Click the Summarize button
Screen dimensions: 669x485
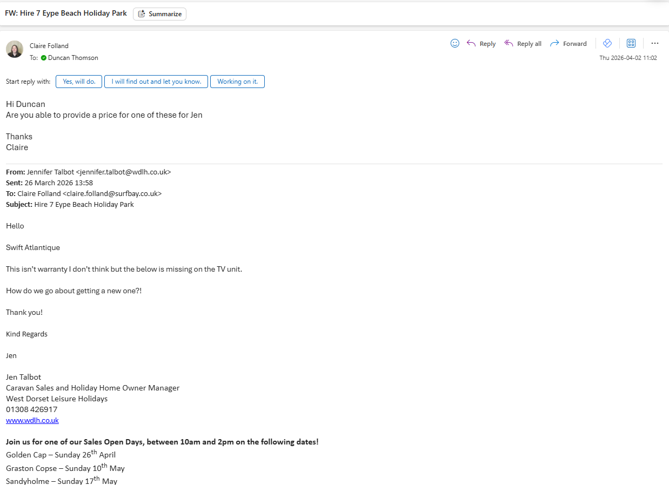pos(159,14)
